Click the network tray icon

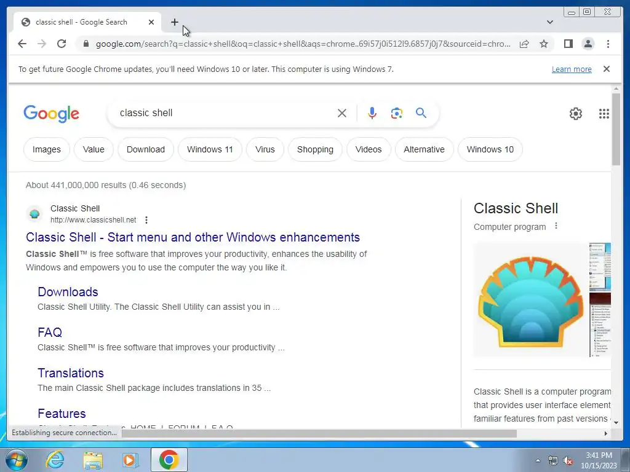pos(553,461)
